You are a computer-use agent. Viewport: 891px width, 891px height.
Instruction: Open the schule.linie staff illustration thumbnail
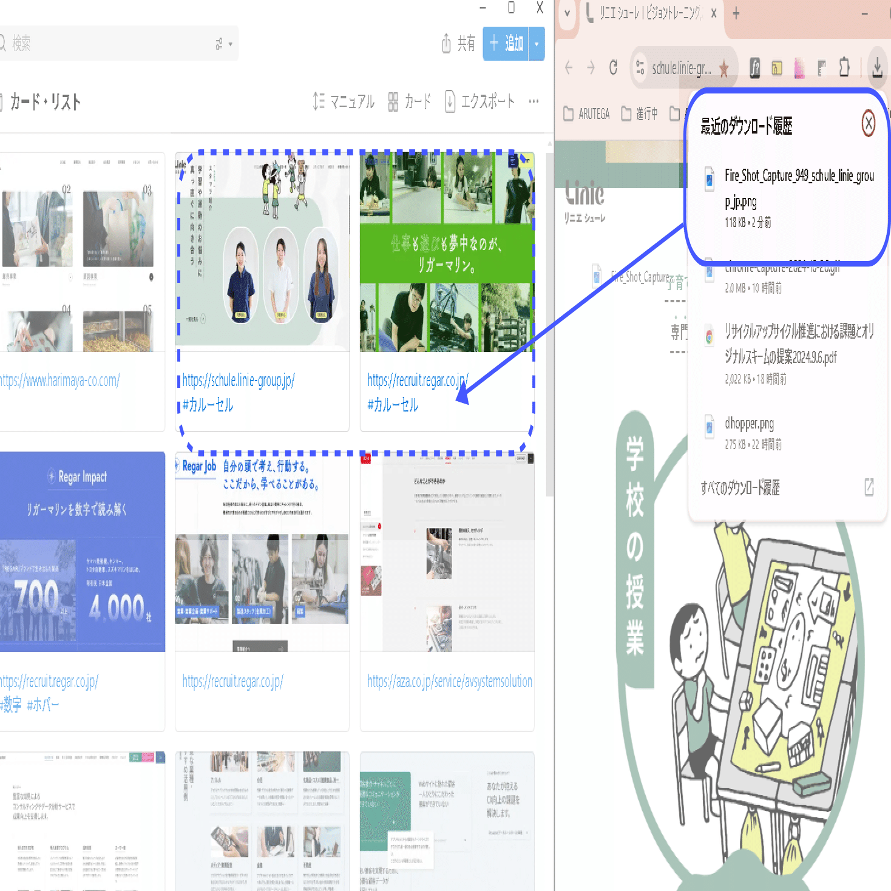coord(262,252)
